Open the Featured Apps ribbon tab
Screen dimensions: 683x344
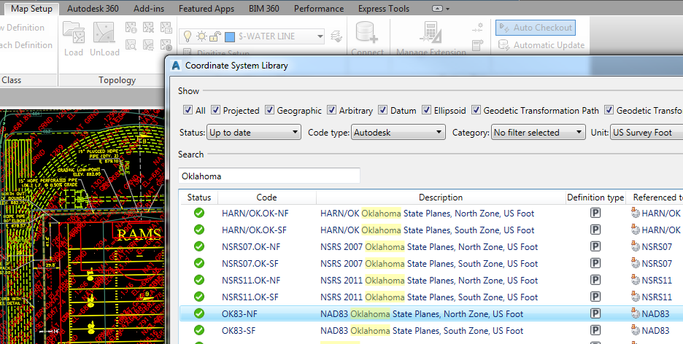207,9
